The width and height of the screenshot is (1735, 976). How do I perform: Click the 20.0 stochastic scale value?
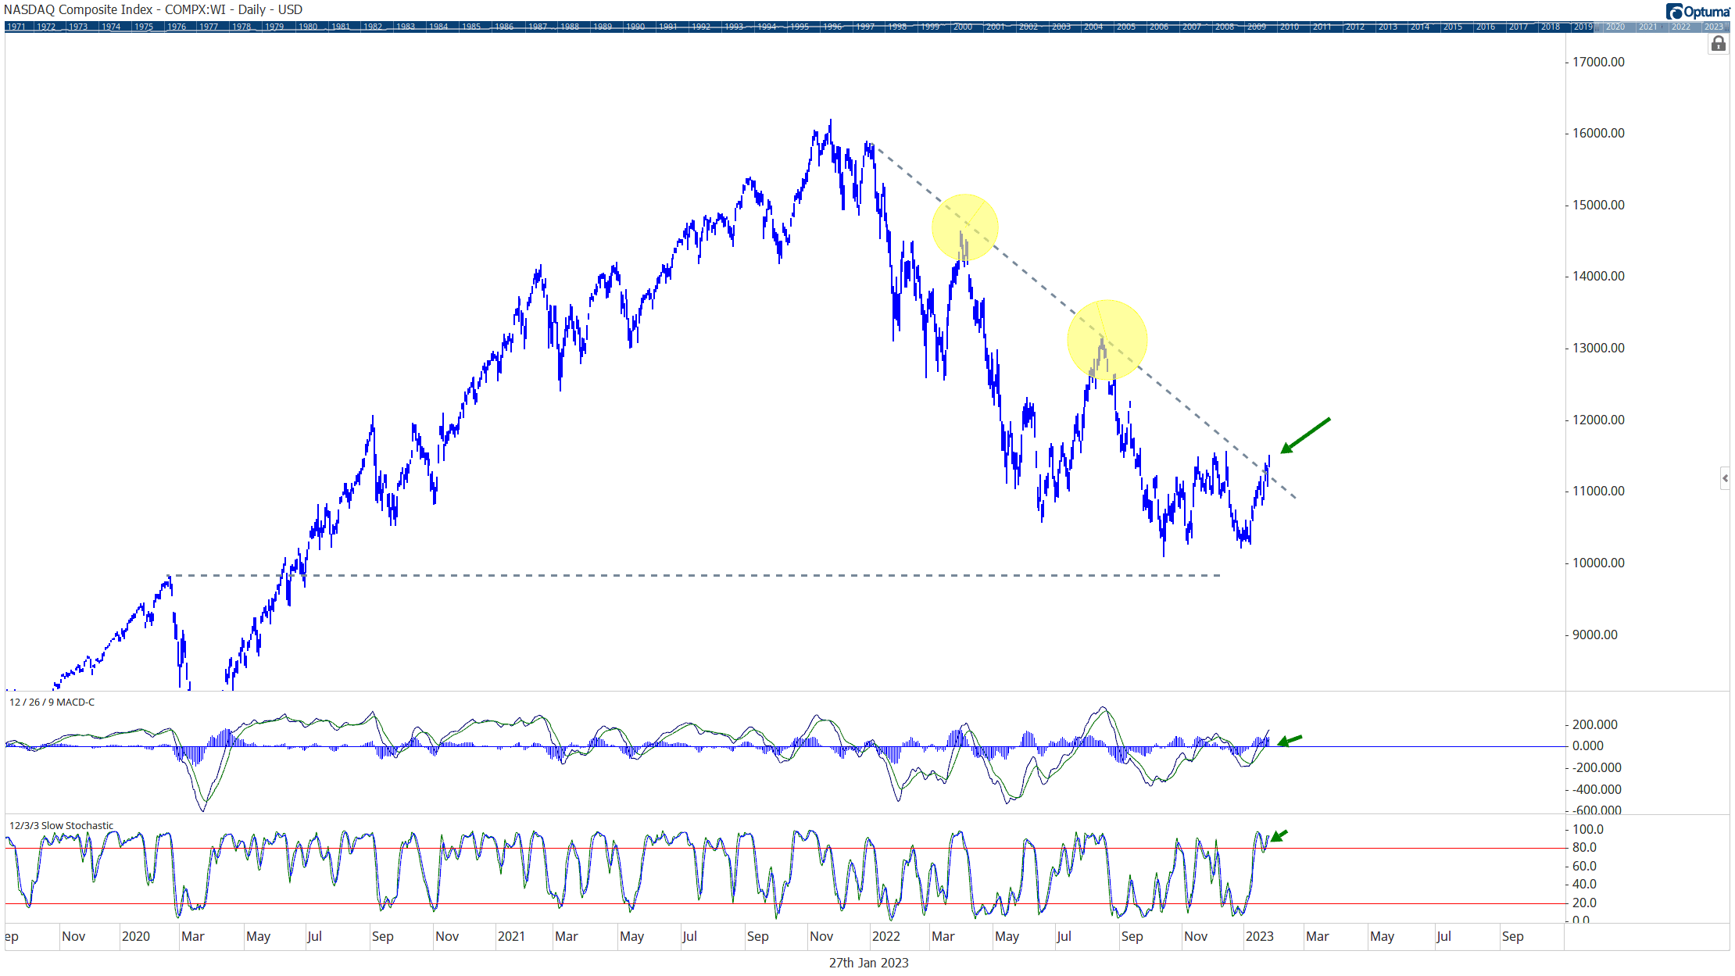click(1584, 903)
